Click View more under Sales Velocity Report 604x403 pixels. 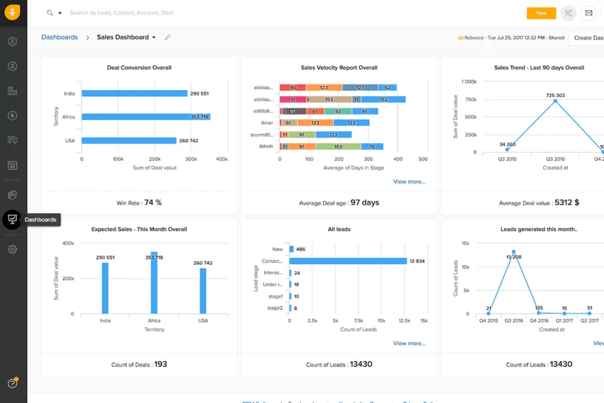point(409,182)
